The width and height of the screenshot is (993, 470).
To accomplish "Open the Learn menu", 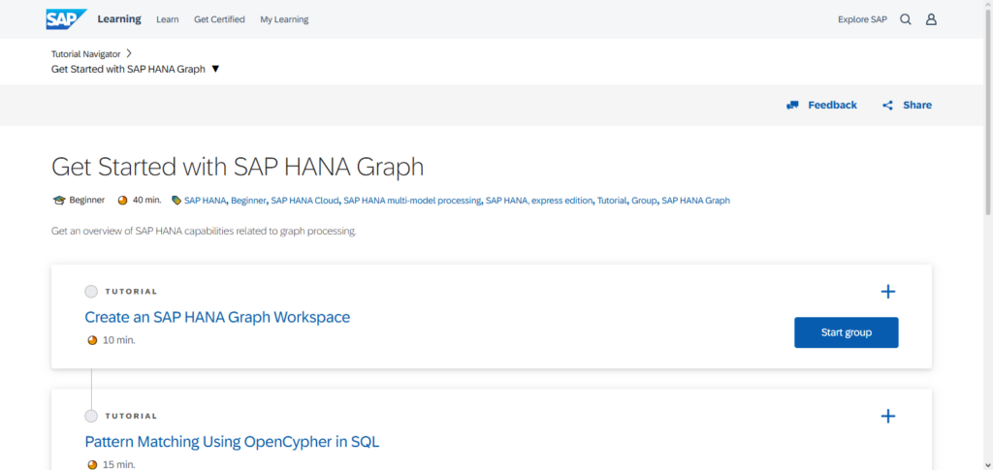I will [x=167, y=19].
